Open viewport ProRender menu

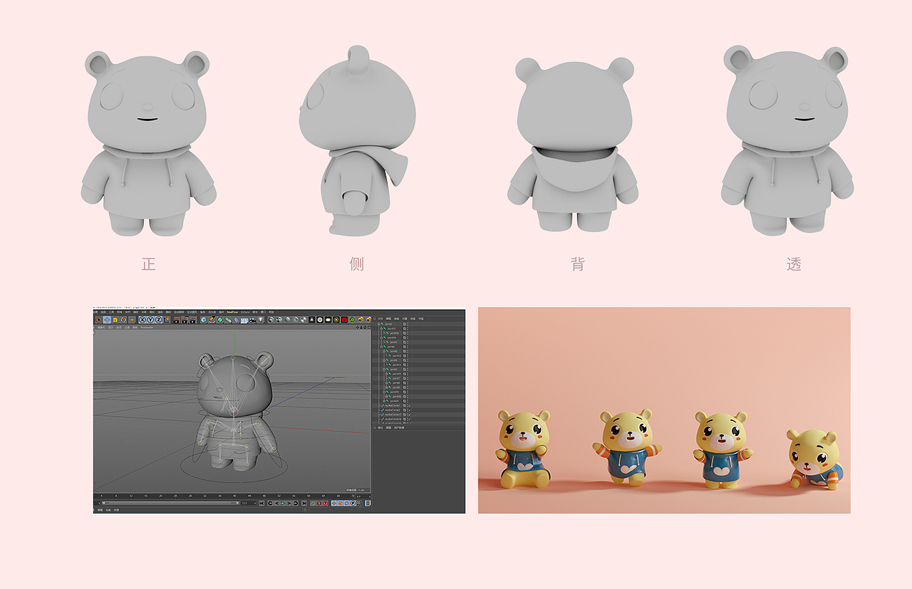point(147,328)
